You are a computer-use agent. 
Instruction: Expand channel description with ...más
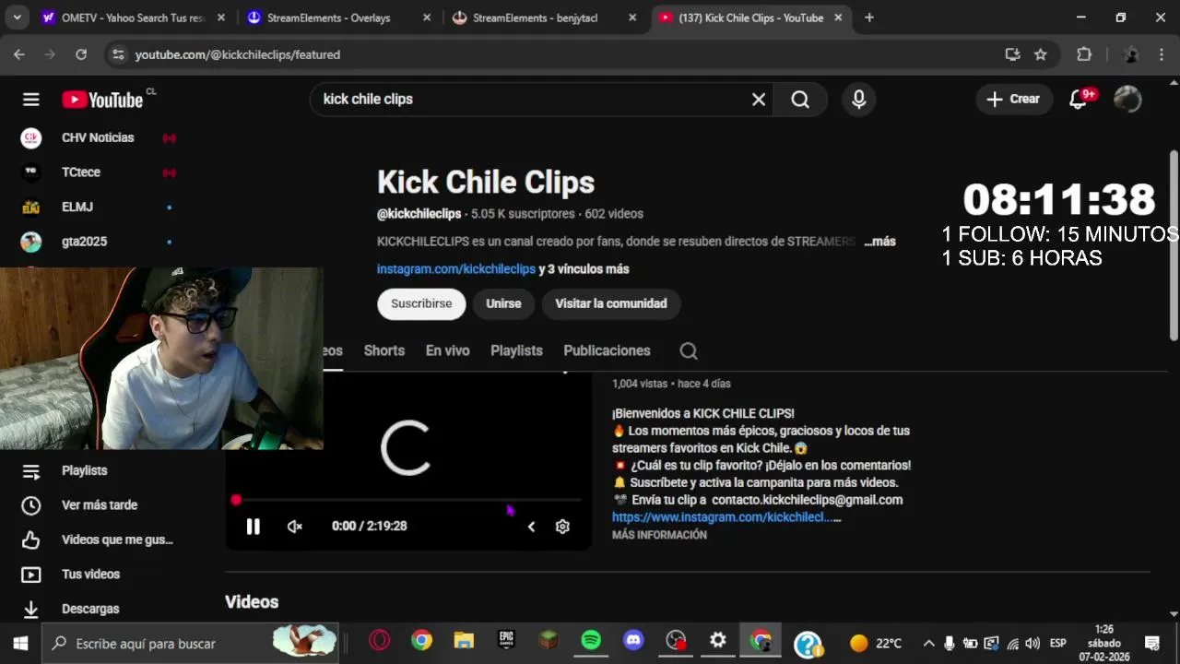tap(879, 241)
